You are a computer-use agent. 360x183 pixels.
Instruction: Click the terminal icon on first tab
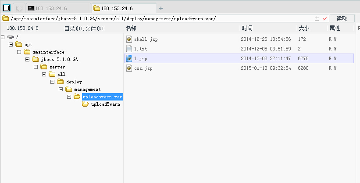coord(31,8)
